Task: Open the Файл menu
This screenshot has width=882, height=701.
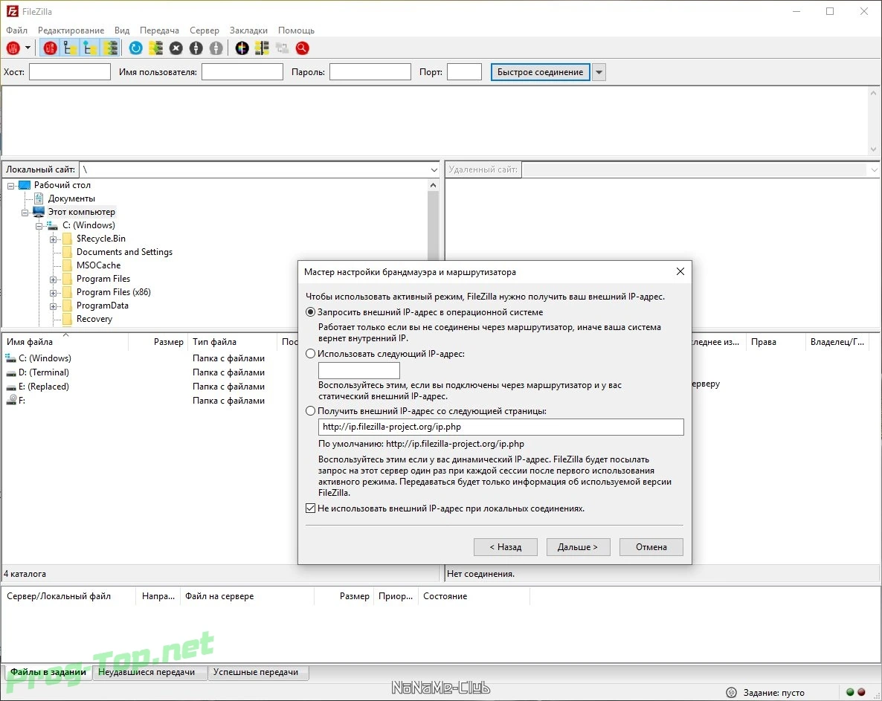Action: (17, 30)
